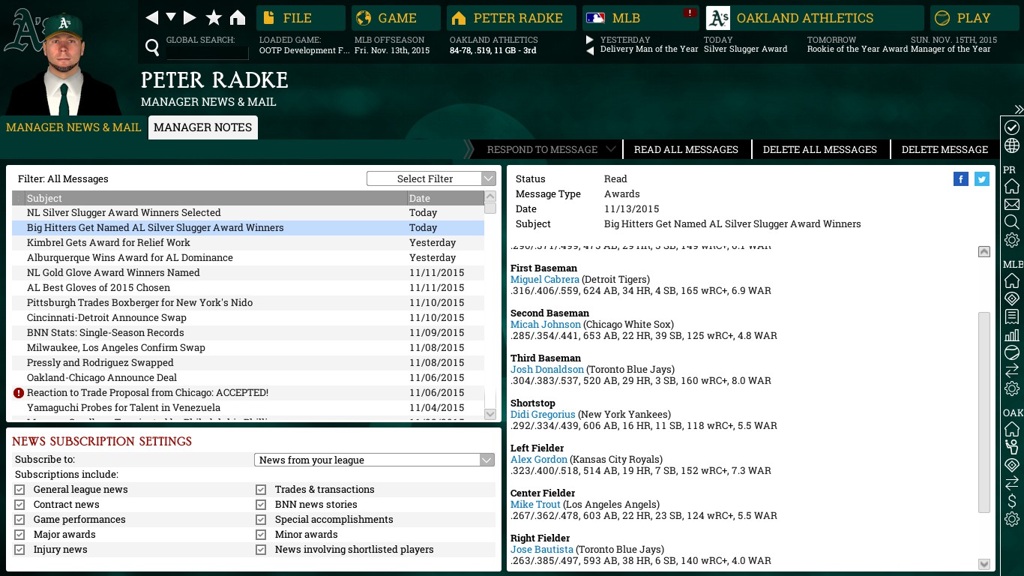The height and width of the screenshot is (576, 1024).
Task: Click Read All Messages button
Action: point(686,149)
